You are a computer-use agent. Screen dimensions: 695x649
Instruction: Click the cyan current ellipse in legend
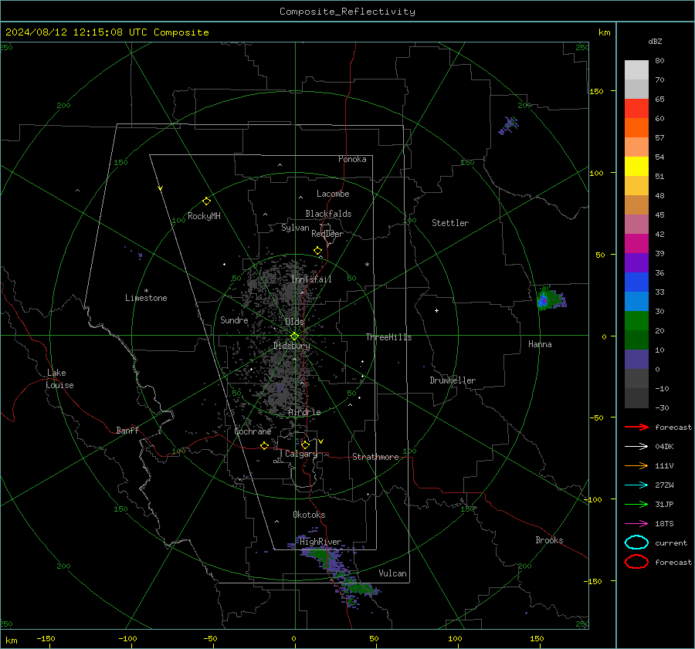coord(636,543)
